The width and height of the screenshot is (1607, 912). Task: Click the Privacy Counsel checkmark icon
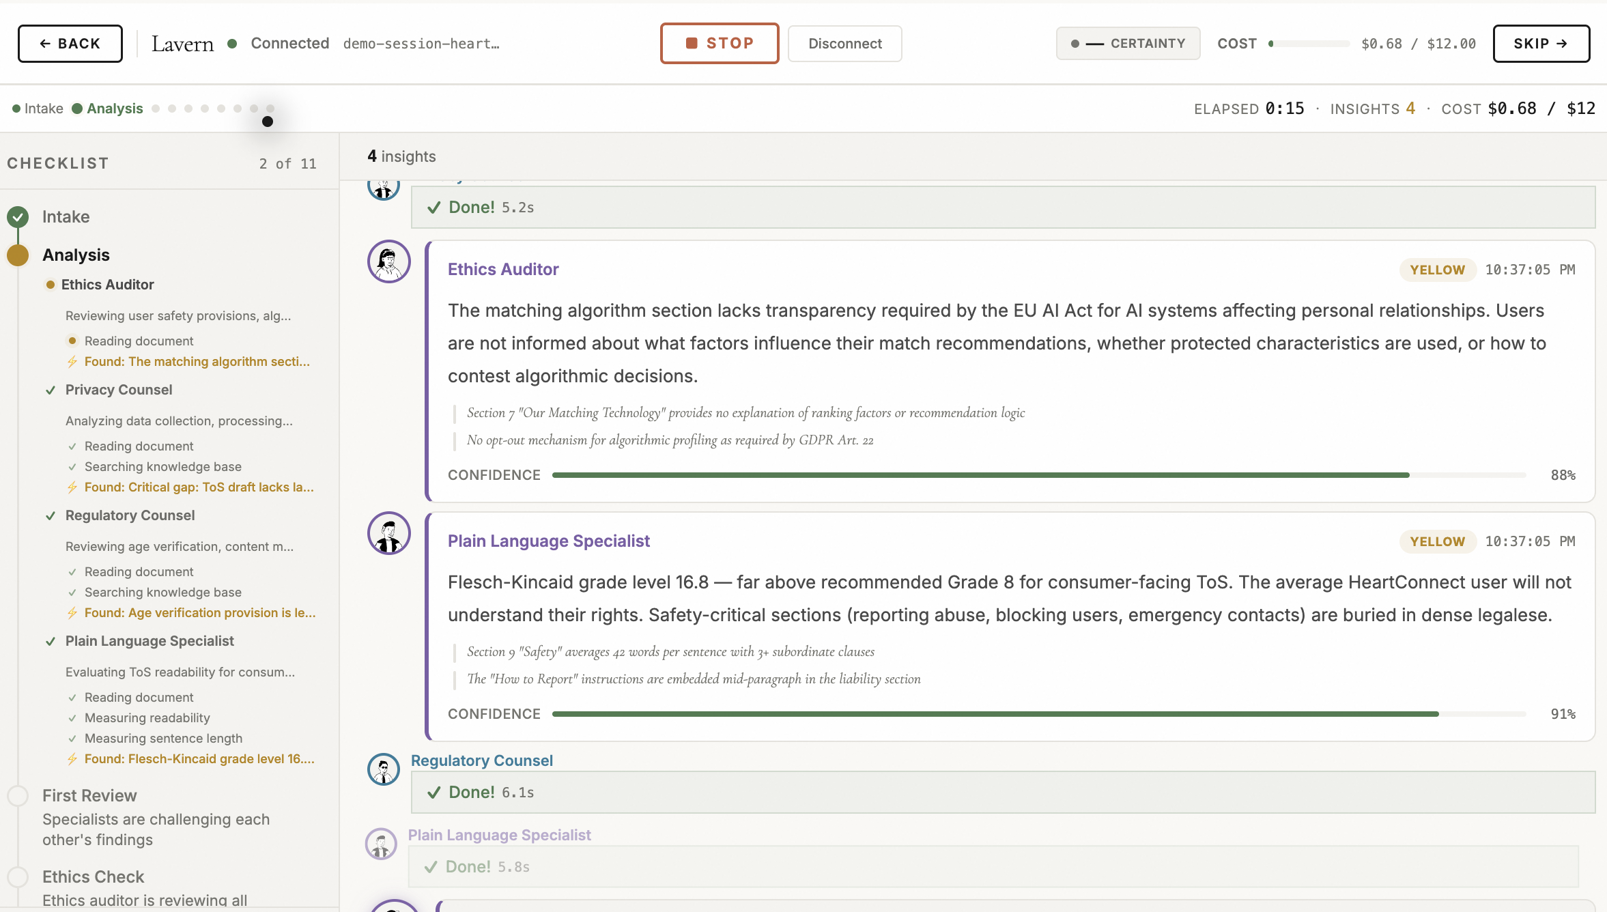51,390
